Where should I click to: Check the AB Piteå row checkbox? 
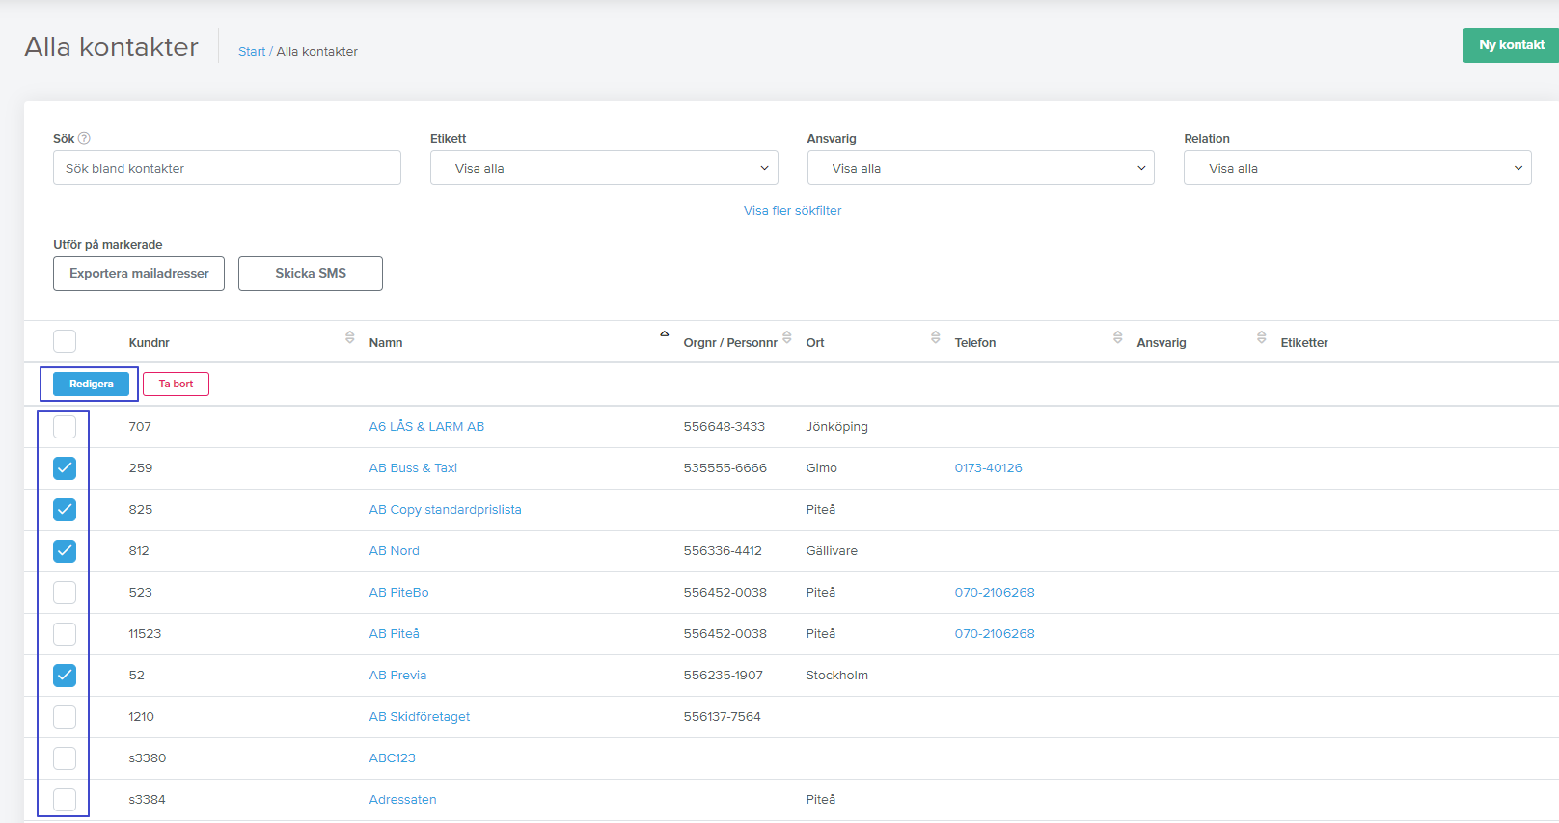click(65, 634)
